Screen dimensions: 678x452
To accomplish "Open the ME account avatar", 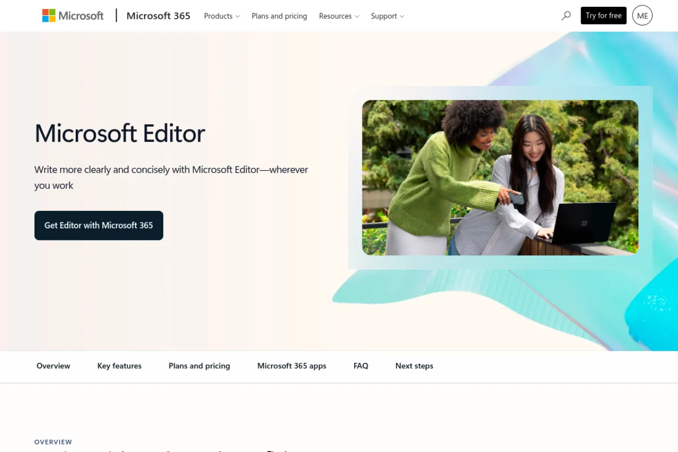I will tap(643, 16).
